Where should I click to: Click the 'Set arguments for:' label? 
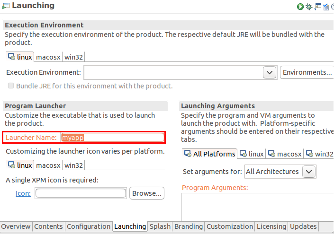(x=212, y=172)
